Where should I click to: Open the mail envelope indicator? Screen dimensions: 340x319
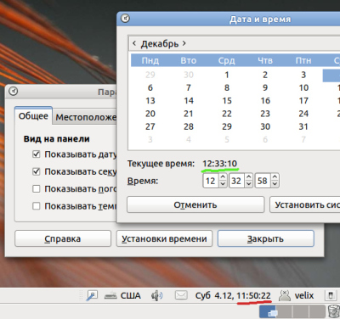(x=181, y=295)
